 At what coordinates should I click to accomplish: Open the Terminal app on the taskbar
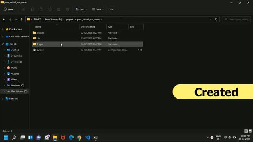click(x=96, y=138)
